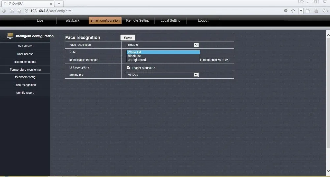The height and width of the screenshot is (177, 330).
Task: Click the undo/restore arrow beside reload
Action: 19,11
